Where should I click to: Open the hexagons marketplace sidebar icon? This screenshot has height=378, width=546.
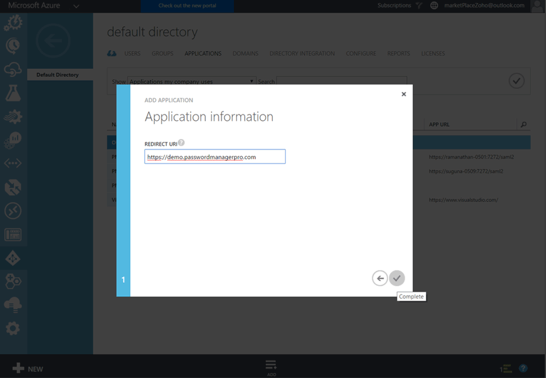[13, 282]
